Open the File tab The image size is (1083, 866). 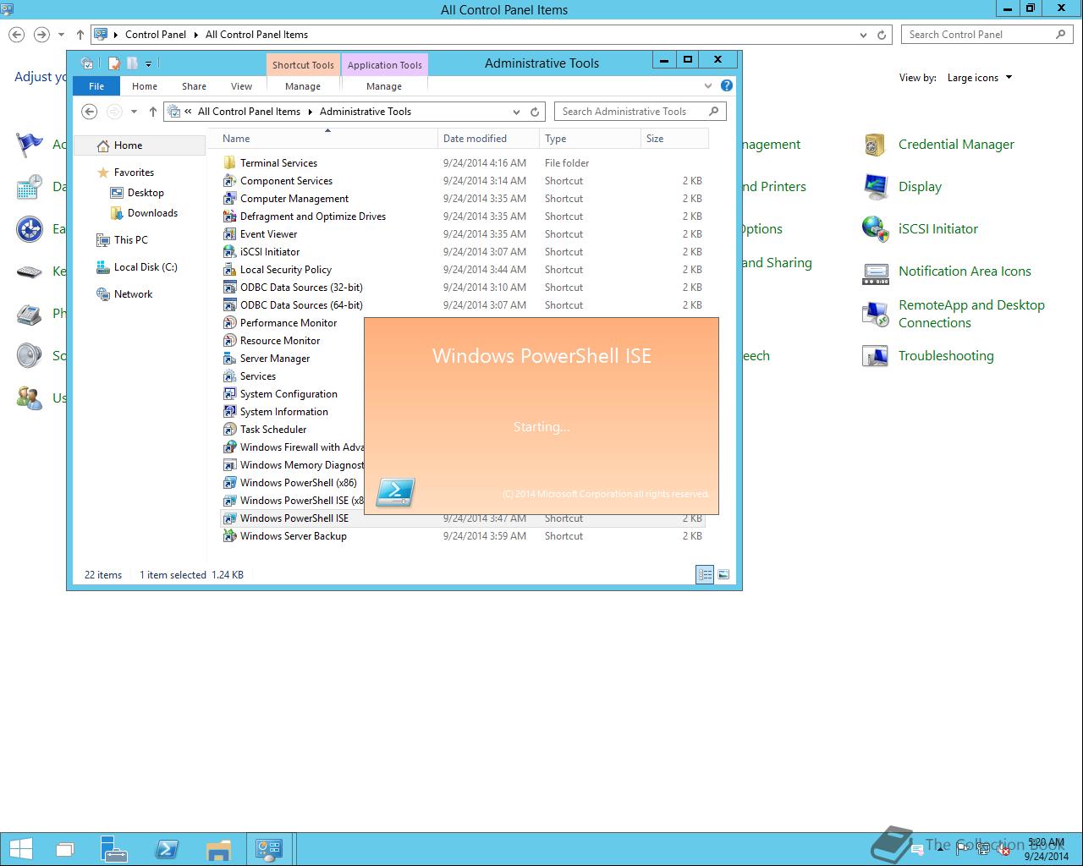tap(96, 86)
